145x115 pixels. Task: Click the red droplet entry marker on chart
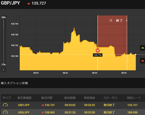click(x=98, y=50)
